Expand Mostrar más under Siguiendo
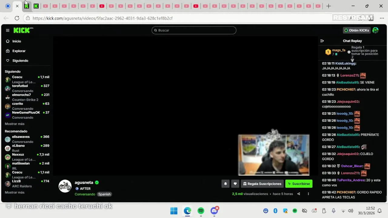 15,124
